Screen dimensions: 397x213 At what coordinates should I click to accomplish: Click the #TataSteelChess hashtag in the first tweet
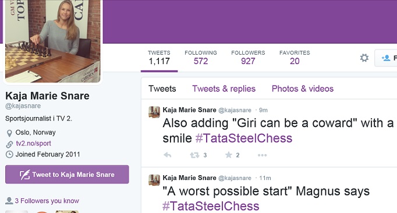(244, 139)
